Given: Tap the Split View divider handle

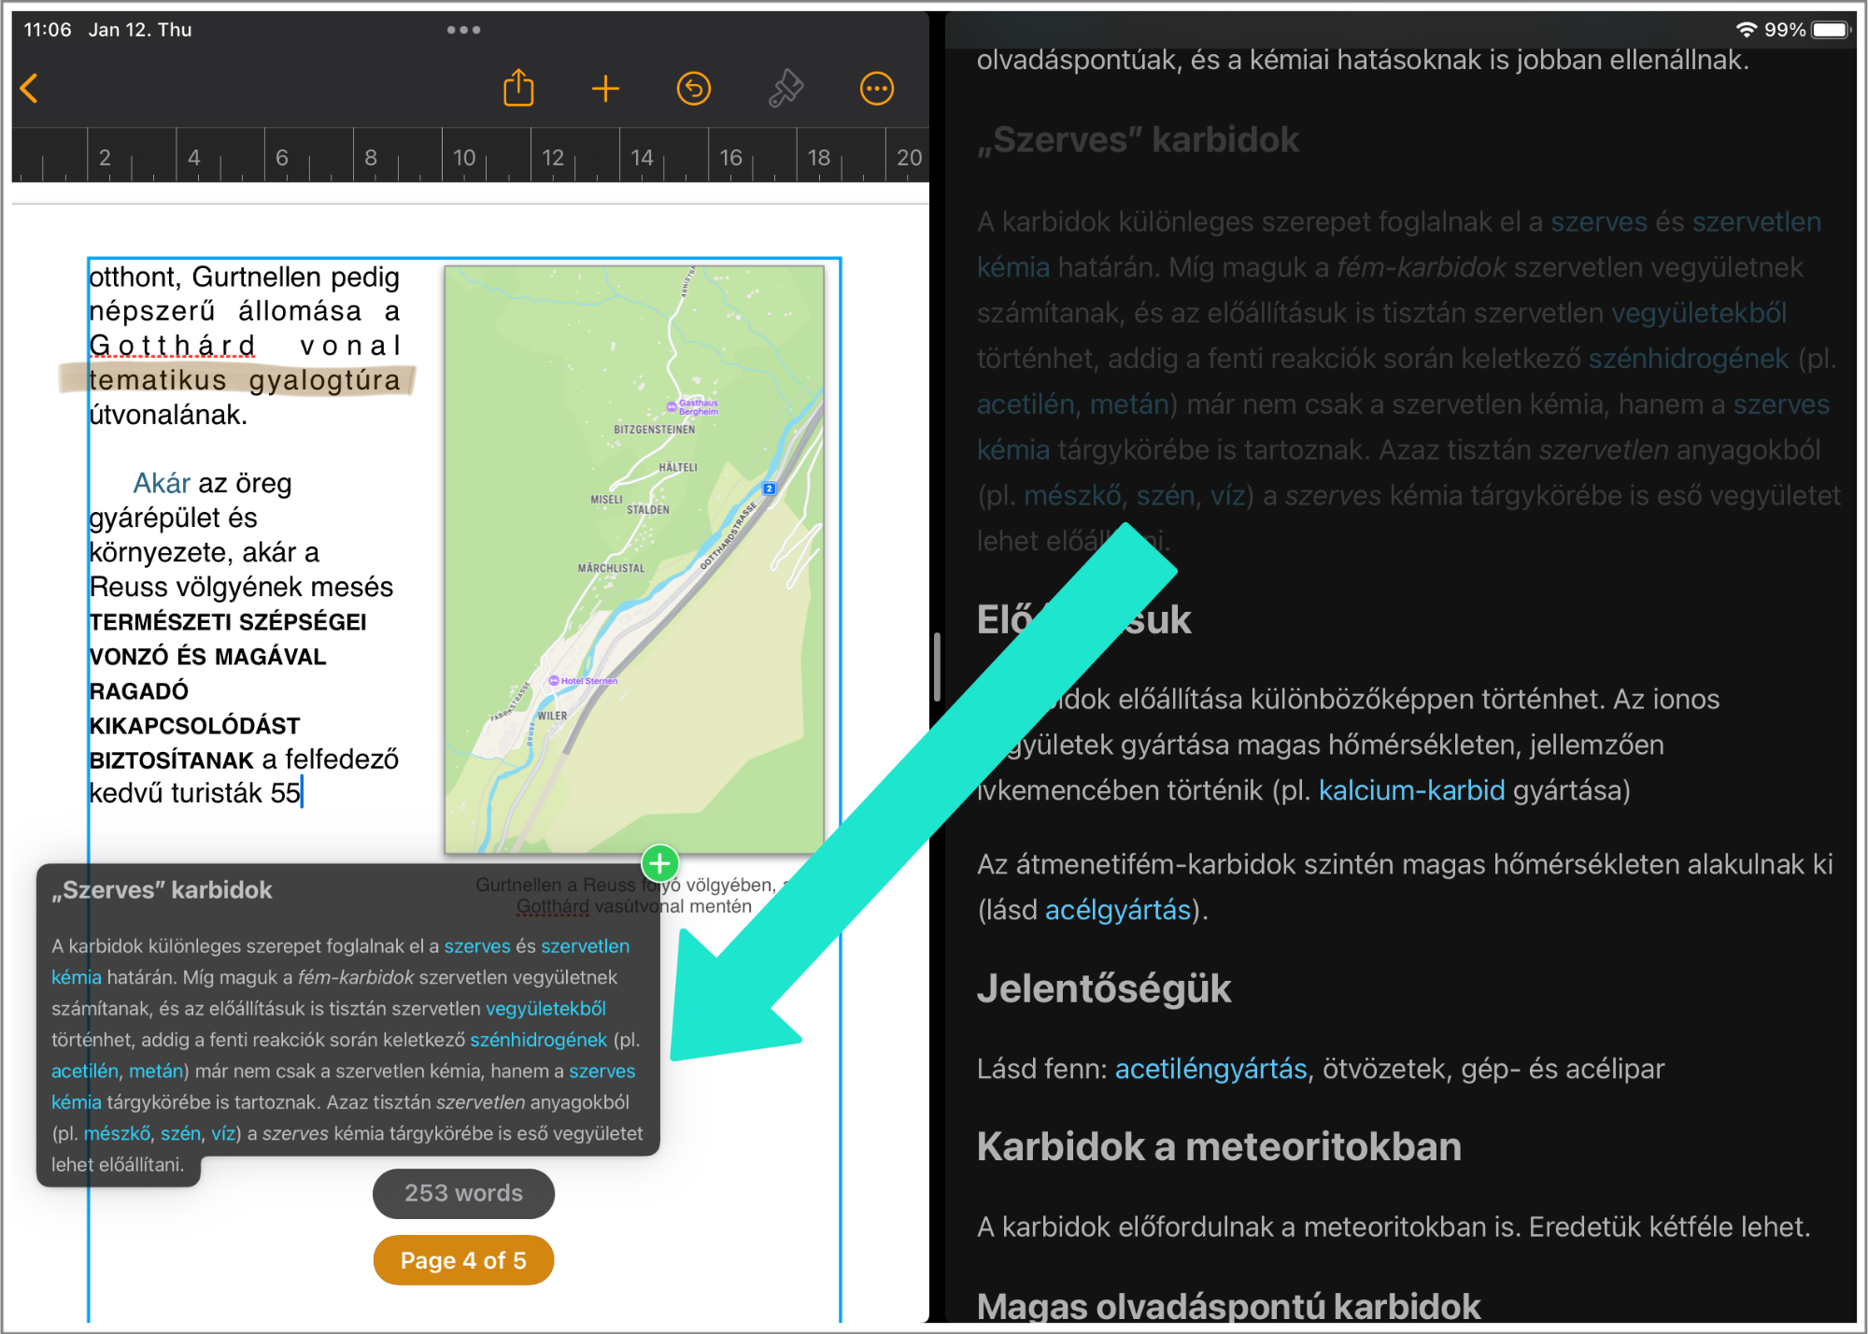Looking at the screenshot, I should click(937, 667).
